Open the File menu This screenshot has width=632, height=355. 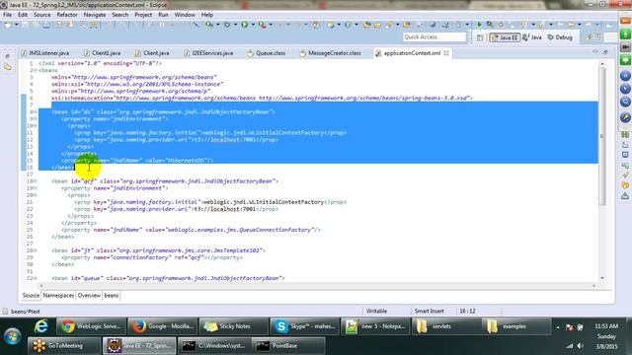[x=7, y=15]
